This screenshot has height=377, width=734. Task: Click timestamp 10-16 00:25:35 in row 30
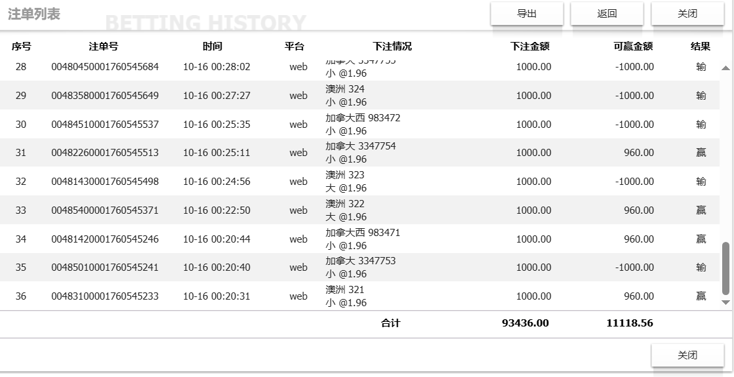point(216,125)
